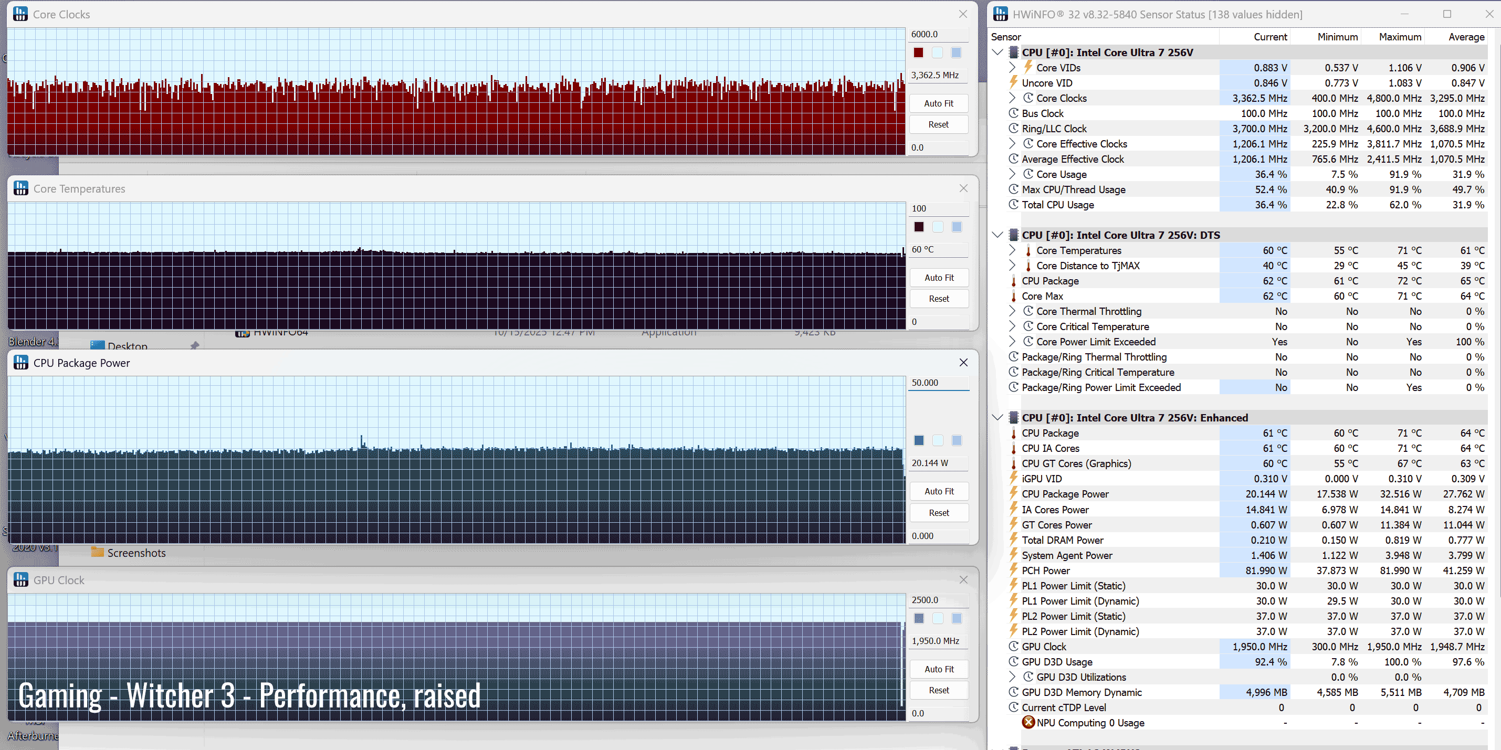Click the Maximum column header

(x=1400, y=37)
